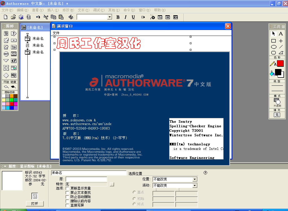Select the Map icon in icon palette
288x211 pixels.
[14, 47]
